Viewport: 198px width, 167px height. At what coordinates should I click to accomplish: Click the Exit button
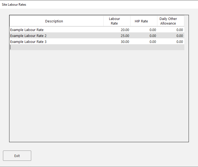pos(17,156)
